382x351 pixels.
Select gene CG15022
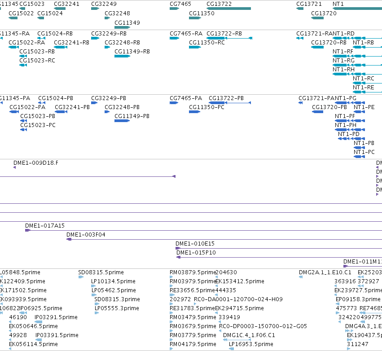click(x=21, y=13)
